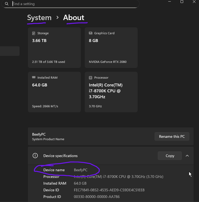This screenshot has height=202, width=199.
Task: Click the breadcrumb chevron after System
Action: pyautogui.click(x=57, y=18)
